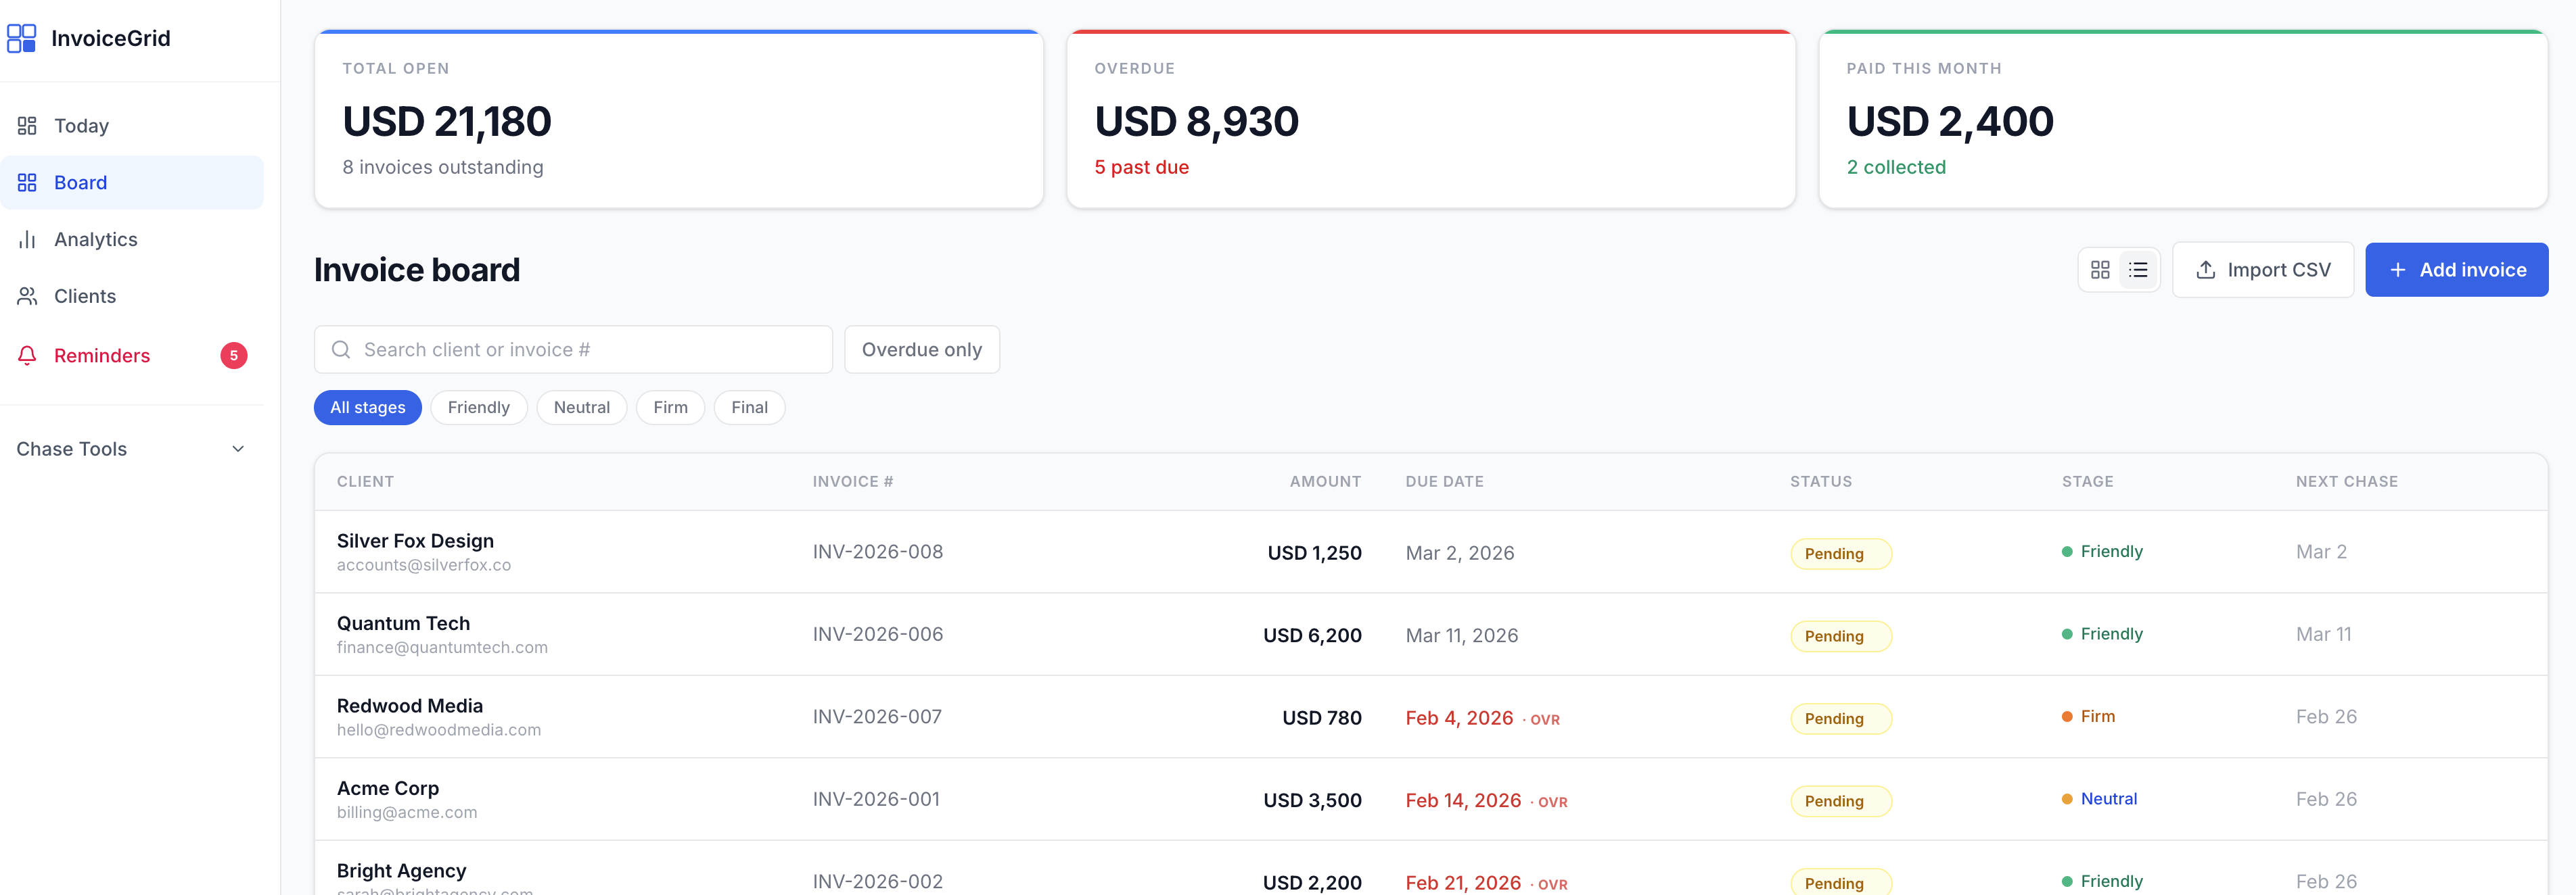2576x895 pixels.
Task: Toggle the Overdue only filter
Action: [921, 349]
